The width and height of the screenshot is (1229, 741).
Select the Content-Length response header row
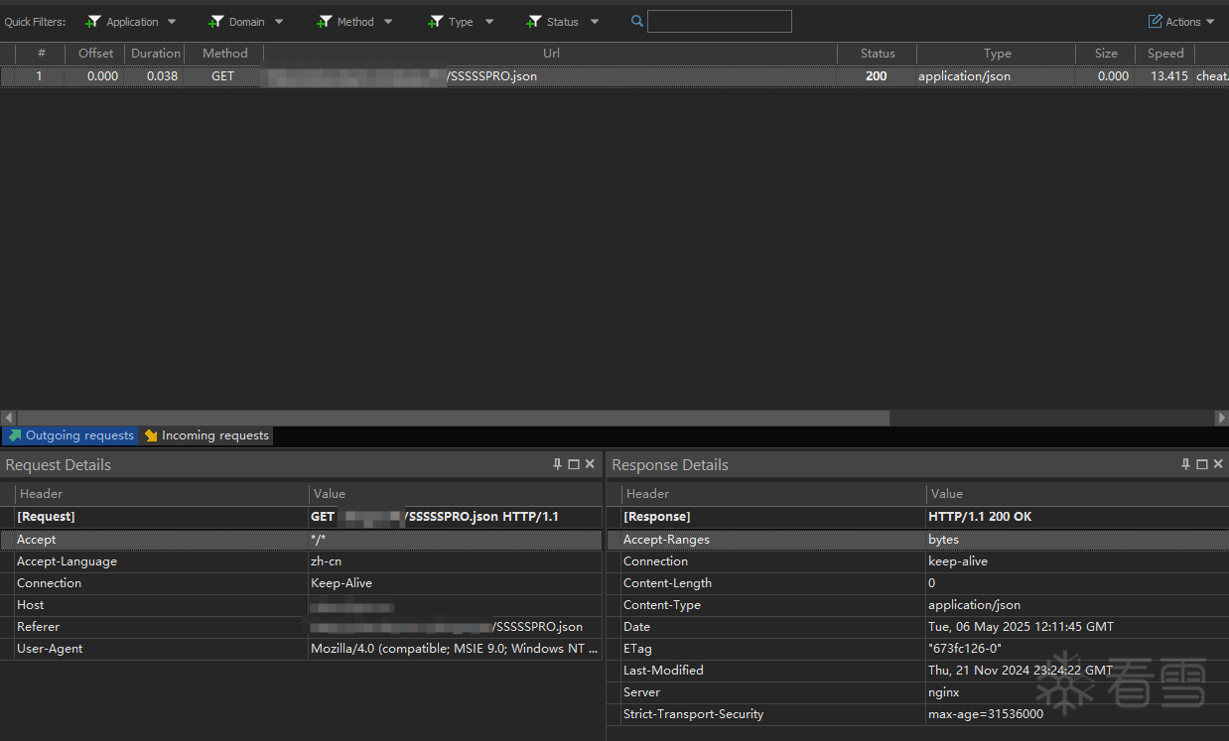pyautogui.click(x=918, y=583)
